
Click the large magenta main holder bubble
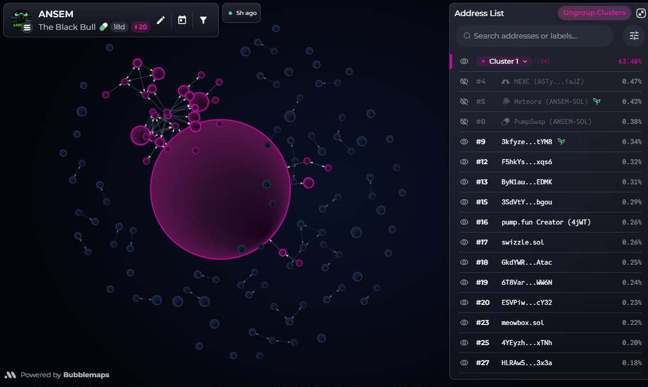pos(220,189)
